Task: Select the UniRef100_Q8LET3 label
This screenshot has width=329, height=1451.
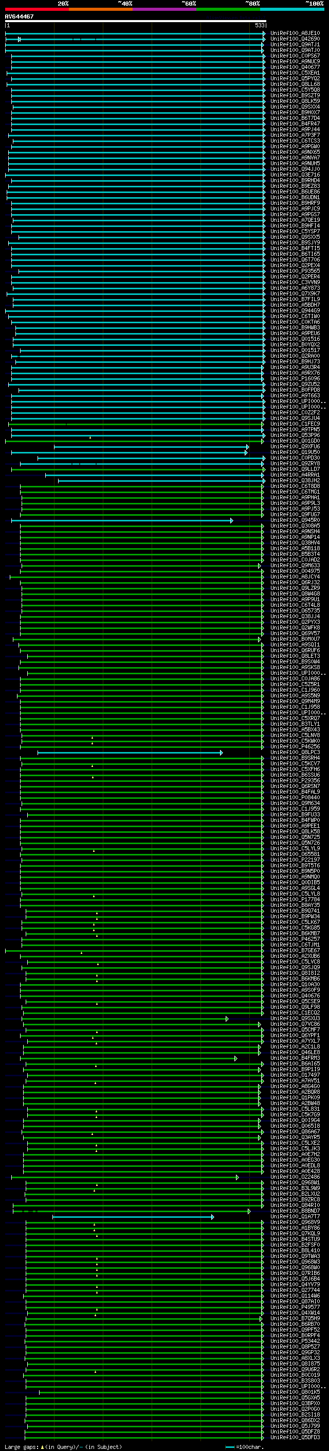Action: tap(295, 656)
